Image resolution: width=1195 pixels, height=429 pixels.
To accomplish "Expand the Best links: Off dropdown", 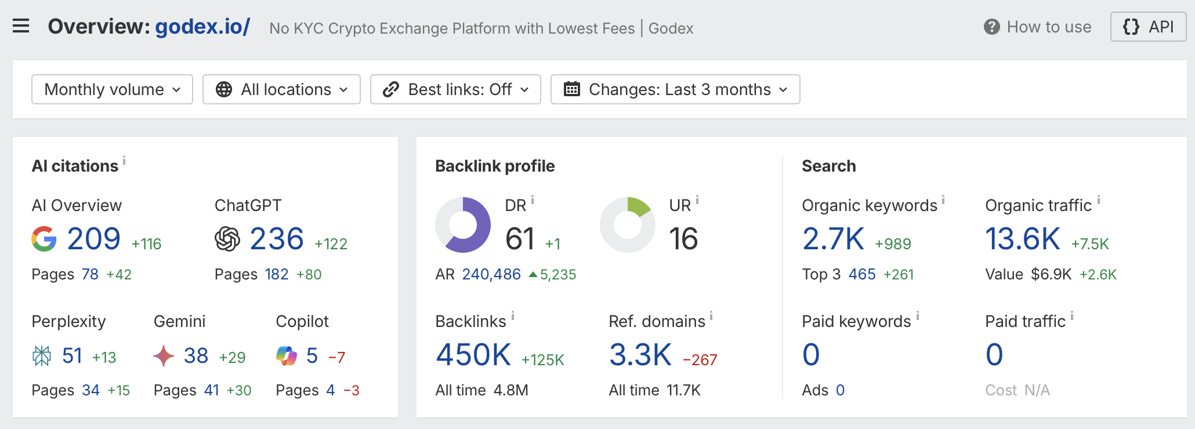I will tap(455, 89).
